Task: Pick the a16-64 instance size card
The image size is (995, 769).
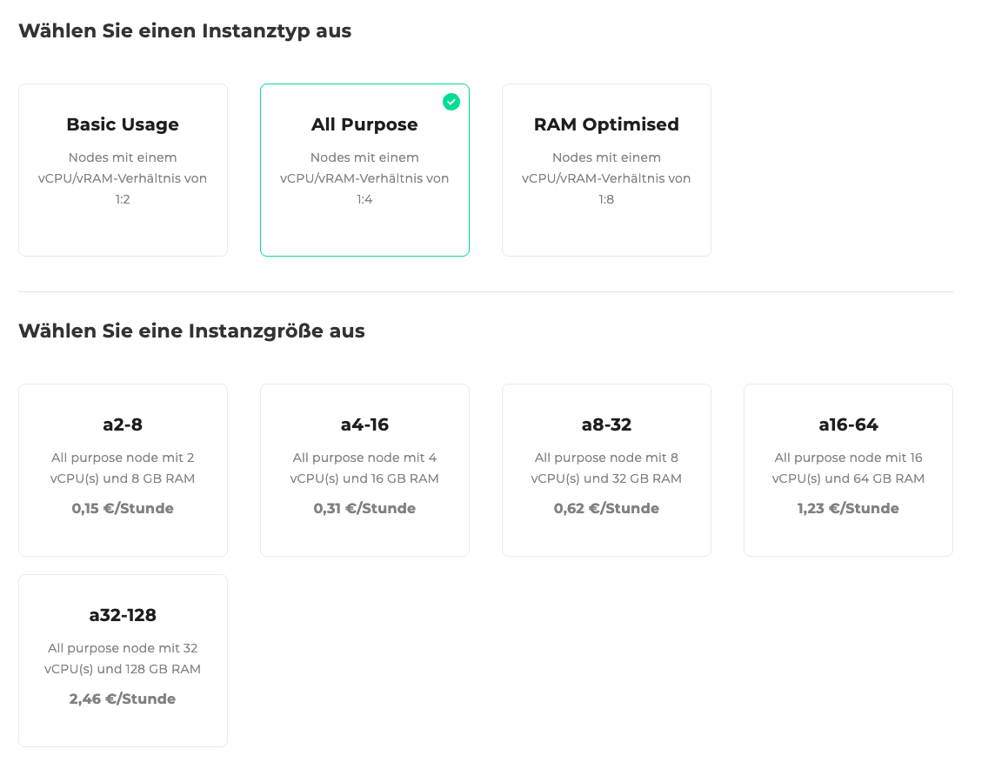Action: [848, 425]
